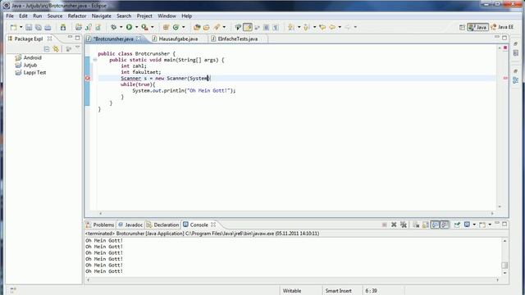
Task: Open the Navigate menu
Action: tap(102, 16)
